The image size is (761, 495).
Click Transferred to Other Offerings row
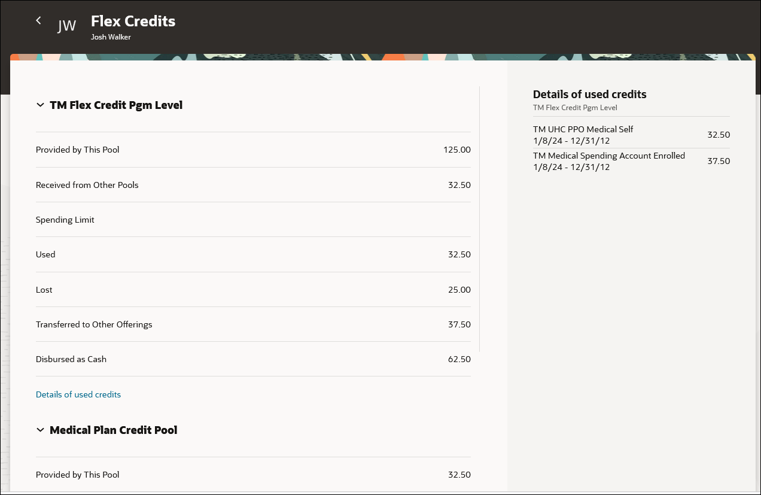253,324
